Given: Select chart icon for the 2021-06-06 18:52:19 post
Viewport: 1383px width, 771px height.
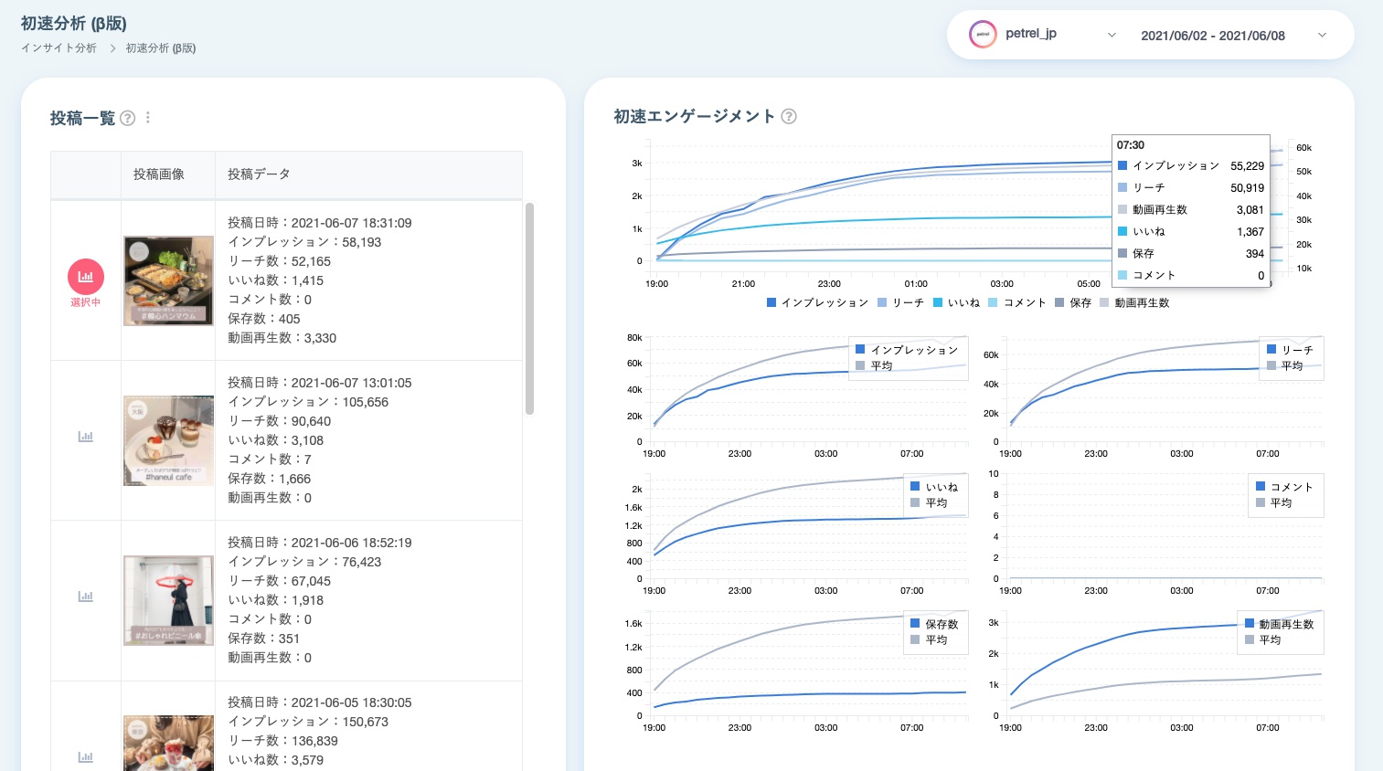Looking at the screenshot, I should coord(86,597).
